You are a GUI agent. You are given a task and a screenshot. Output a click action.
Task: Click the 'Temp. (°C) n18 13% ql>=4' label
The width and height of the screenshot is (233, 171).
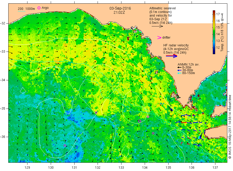pyautogui.click(x=222, y=32)
